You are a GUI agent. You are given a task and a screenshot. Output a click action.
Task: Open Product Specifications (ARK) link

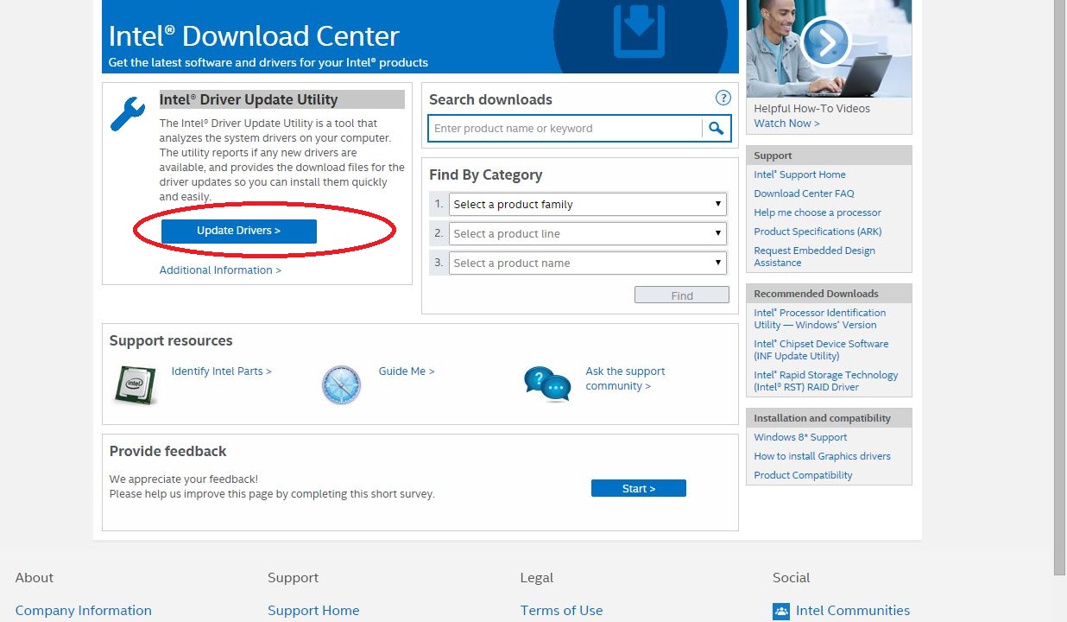(x=818, y=232)
